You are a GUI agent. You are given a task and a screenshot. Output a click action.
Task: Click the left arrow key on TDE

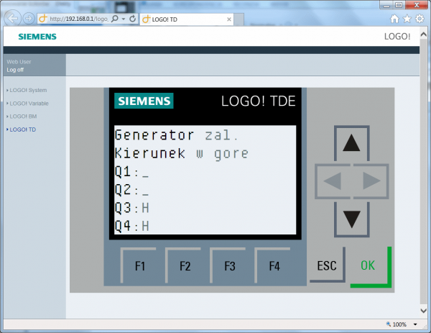[x=333, y=181]
